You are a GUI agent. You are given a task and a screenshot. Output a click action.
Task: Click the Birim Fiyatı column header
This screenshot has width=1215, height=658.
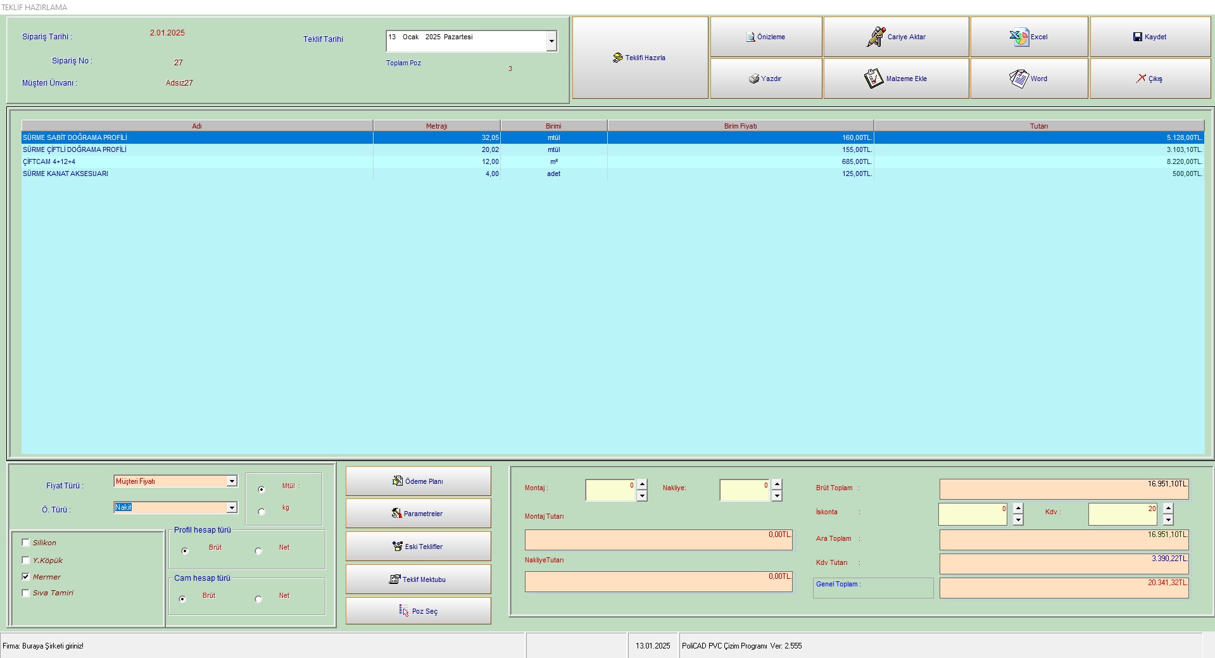coord(740,126)
